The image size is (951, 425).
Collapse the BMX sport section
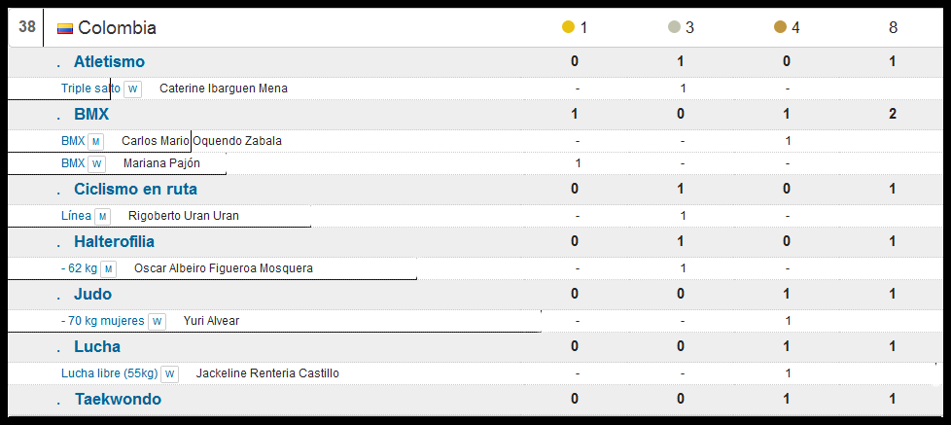pos(90,114)
